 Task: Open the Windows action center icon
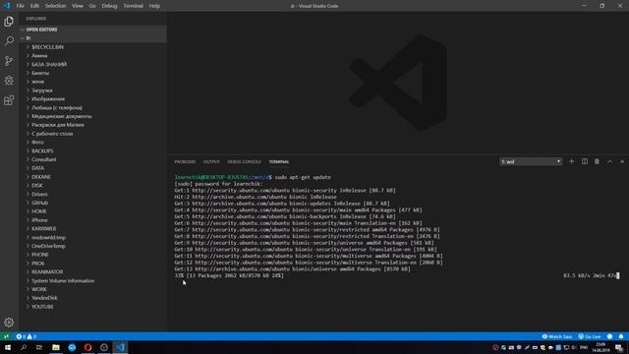(619, 347)
